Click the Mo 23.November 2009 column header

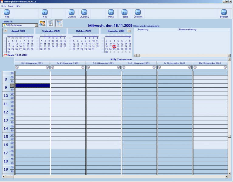tap(210, 63)
